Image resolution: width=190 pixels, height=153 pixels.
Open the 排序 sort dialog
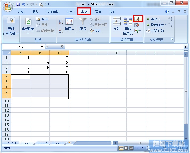(x=69, y=24)
